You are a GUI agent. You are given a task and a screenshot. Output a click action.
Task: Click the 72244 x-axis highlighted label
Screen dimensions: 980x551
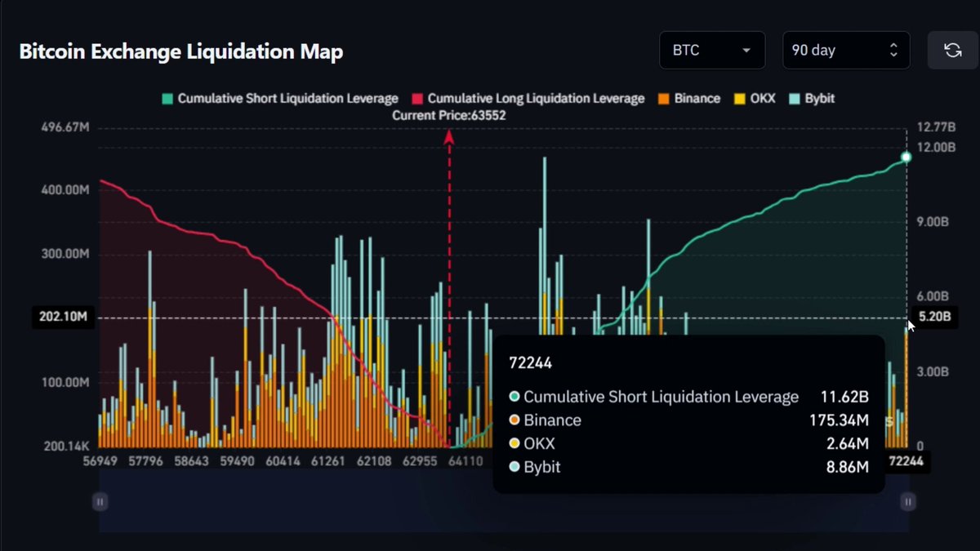[906, 462]
